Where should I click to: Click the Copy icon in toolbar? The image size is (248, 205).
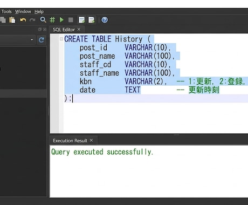3,20
